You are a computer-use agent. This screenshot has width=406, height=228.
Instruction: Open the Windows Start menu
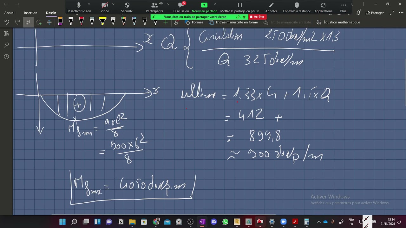pyautogui.click(x=62, y=222)
